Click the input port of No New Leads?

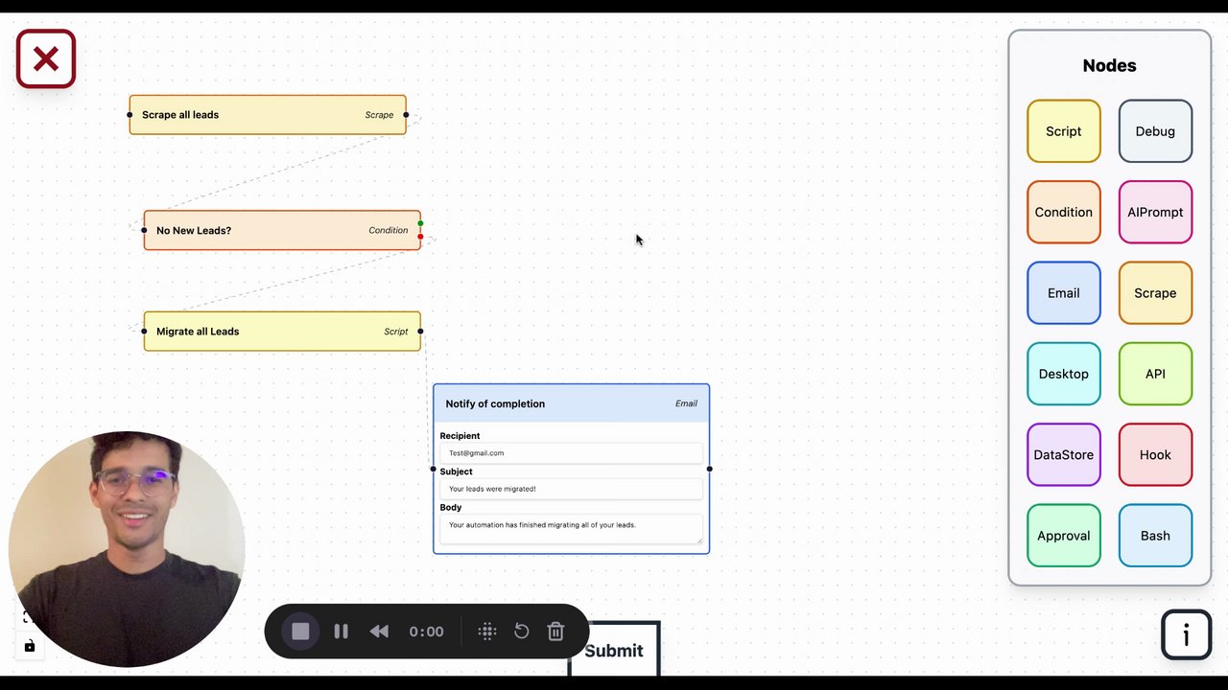(x=144, y=230)
